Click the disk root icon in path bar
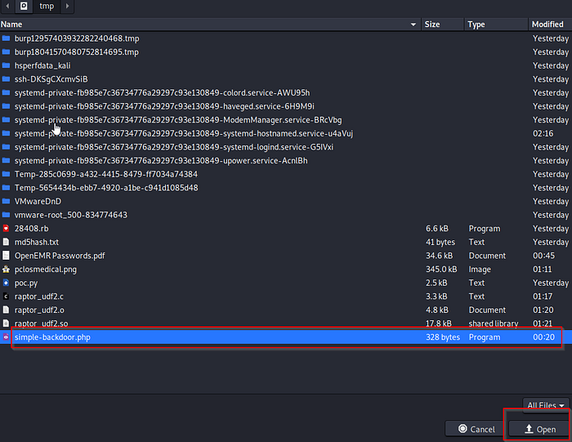The height and width of the screenshot is (442, 572). click(23, 7)
